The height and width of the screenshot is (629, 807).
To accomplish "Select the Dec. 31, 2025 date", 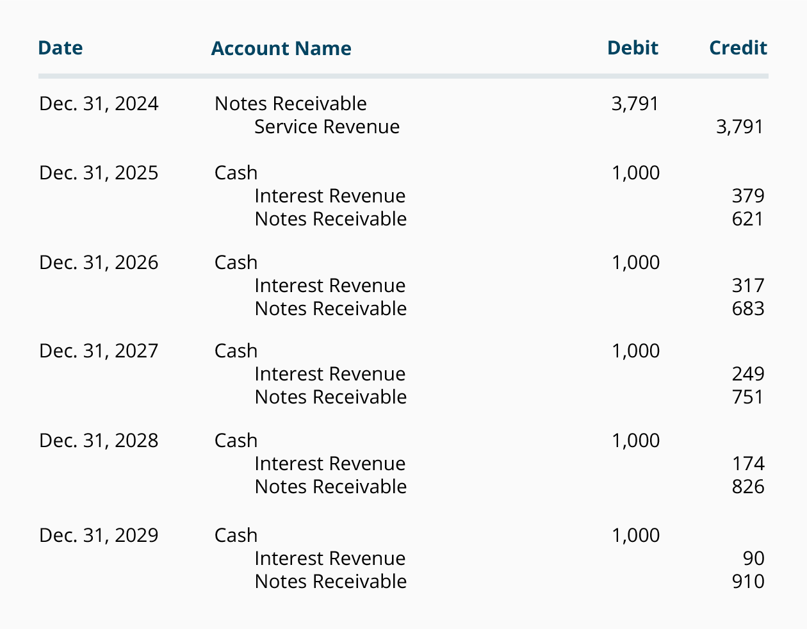I will coord(99,173).
